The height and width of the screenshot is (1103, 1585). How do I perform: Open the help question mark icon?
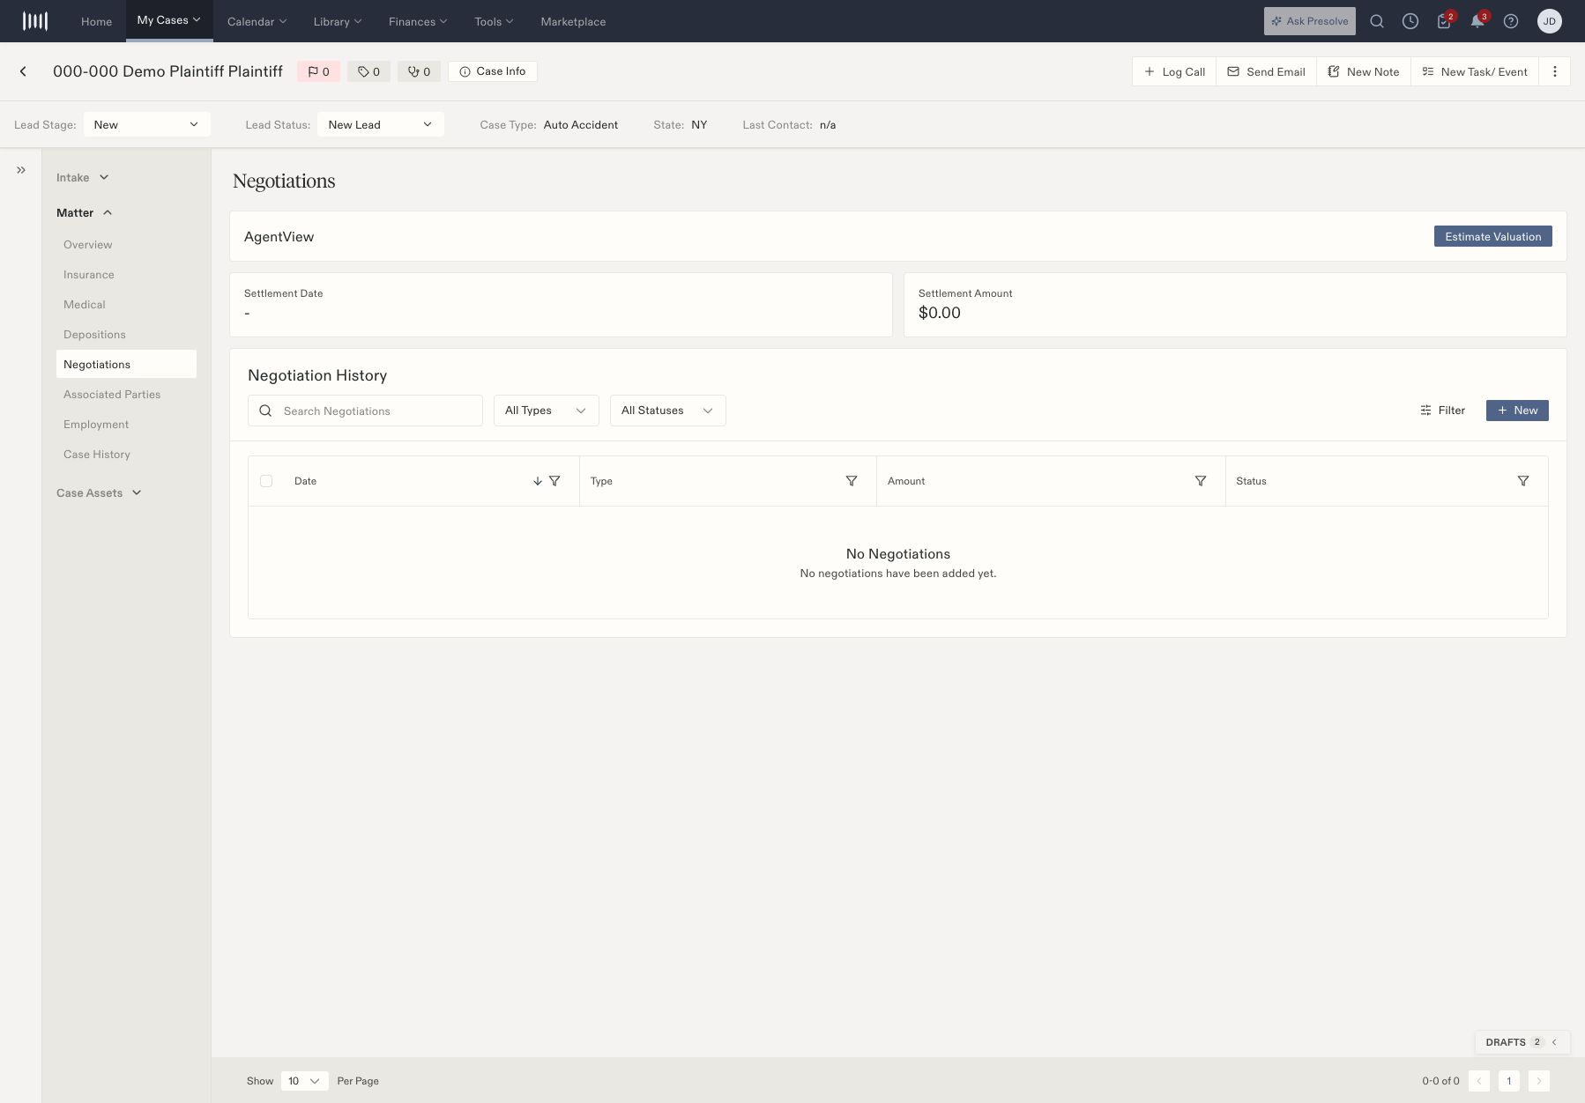click(1511, 21)
